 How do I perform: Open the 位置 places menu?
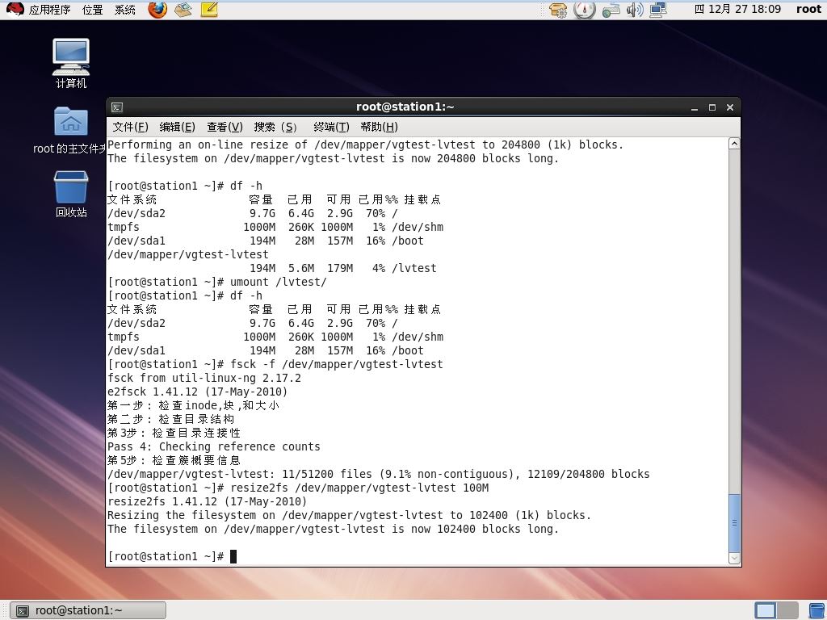point(92,10)
